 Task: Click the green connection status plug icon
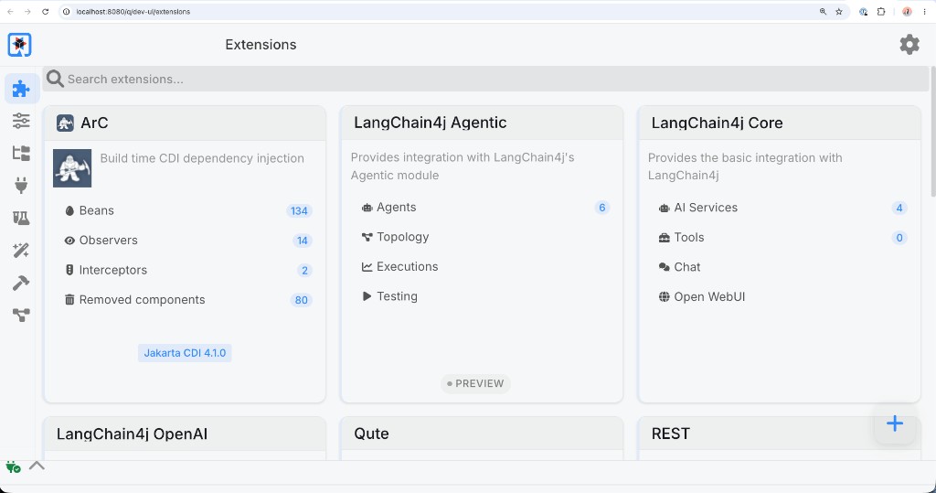point(13,466)
